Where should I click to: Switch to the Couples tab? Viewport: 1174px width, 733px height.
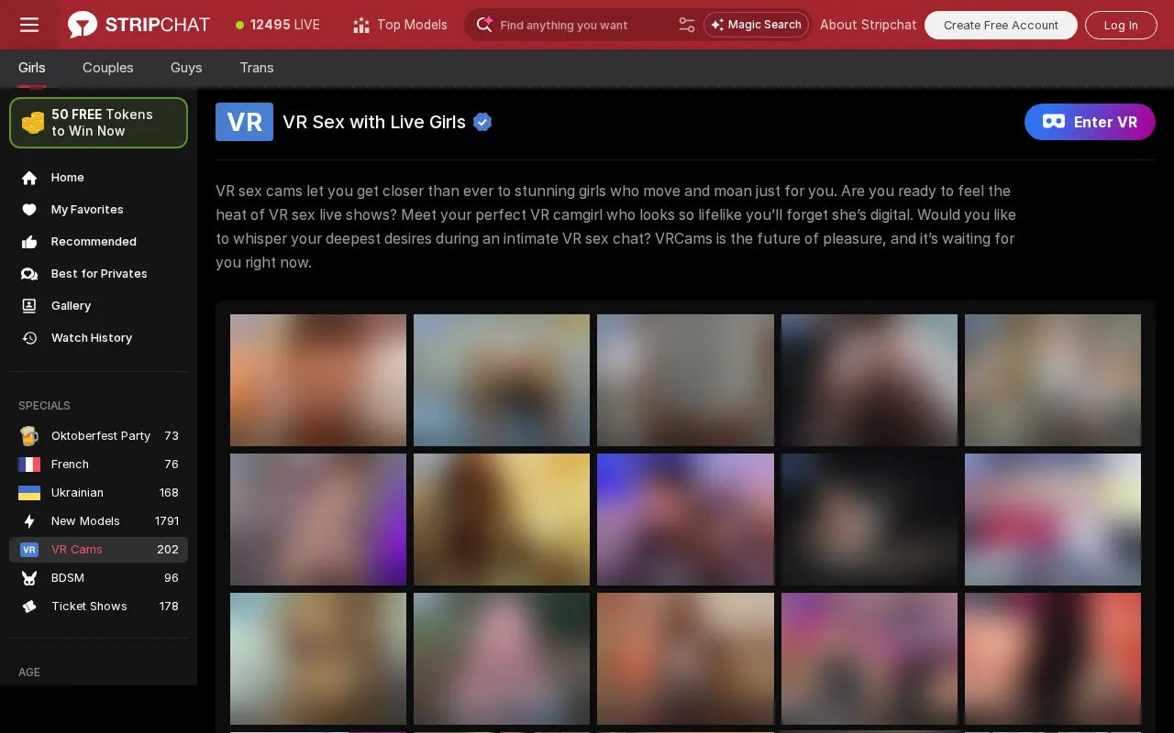(108, 68)
